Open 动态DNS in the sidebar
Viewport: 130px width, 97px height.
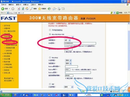6,70
